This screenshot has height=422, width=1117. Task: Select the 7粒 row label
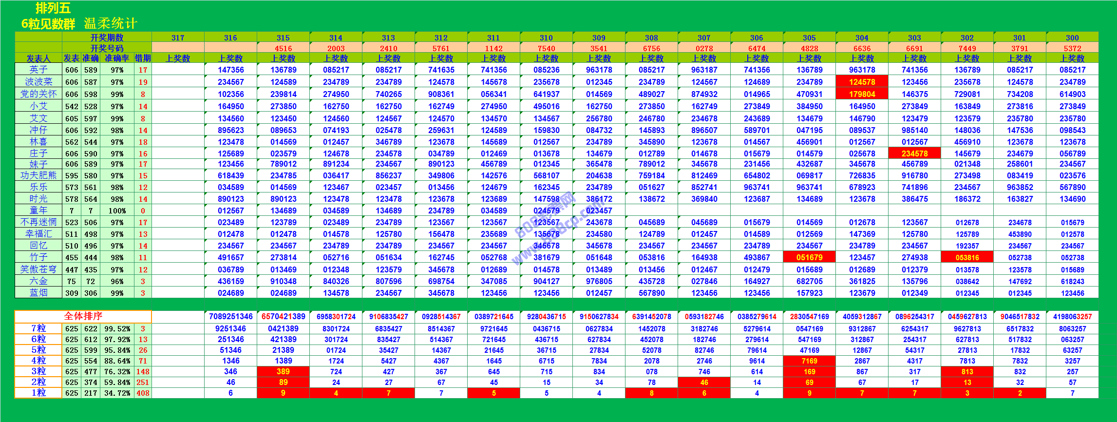[x=38, y=328]
